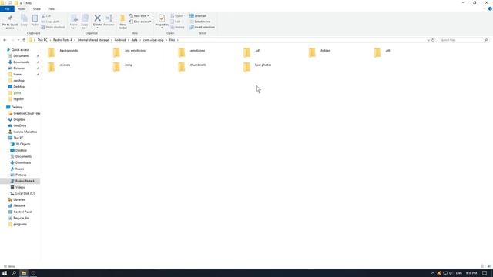The height and width of the screenshot is (277, 493).
Task: Click the Rename icon in the ribbon
Action: 109,20
